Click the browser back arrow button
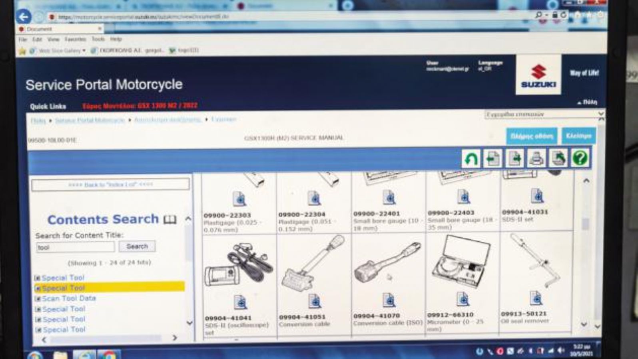This screenshot has height=359, width=638. [x=24, y=17]
